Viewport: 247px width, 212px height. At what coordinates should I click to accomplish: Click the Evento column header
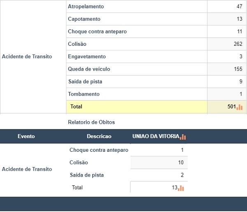26,136
